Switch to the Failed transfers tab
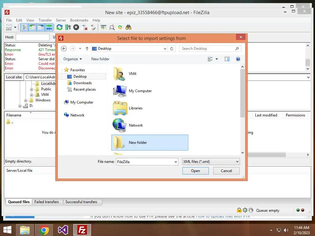315x236 pixels. coord(47,202)
